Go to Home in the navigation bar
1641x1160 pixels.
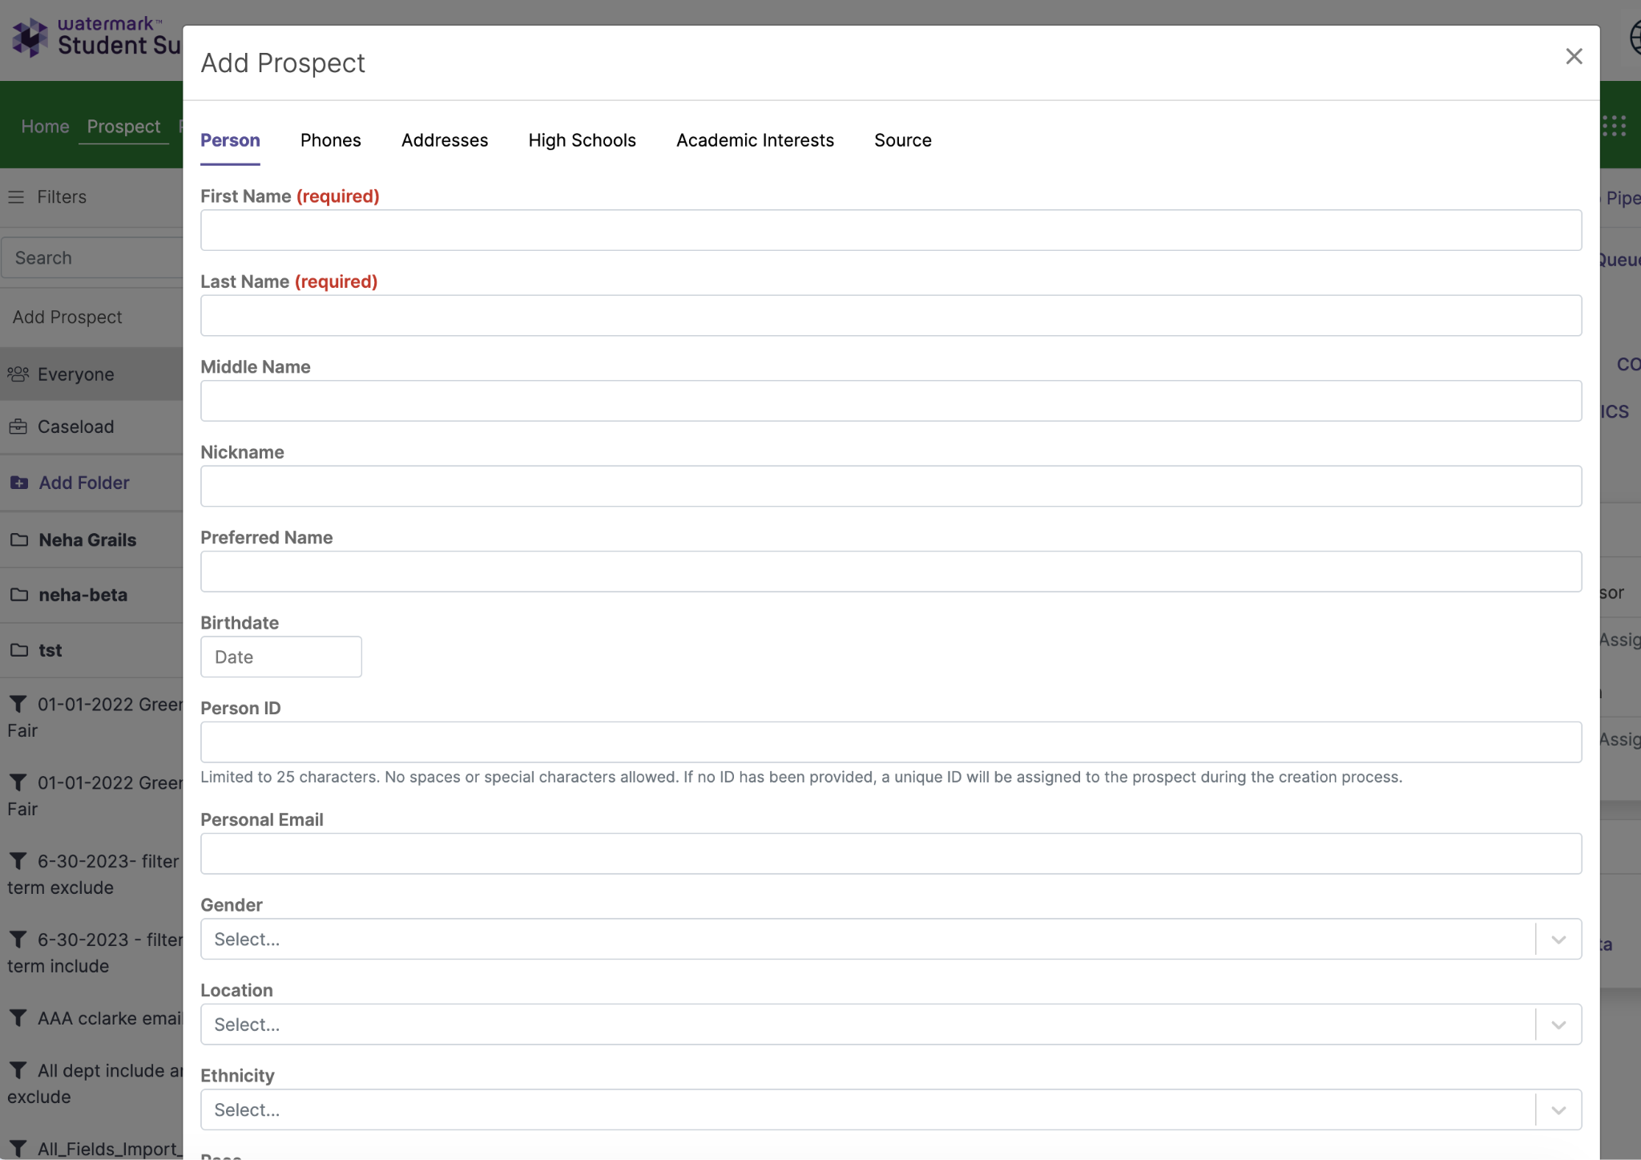click(x=45, y=127)
